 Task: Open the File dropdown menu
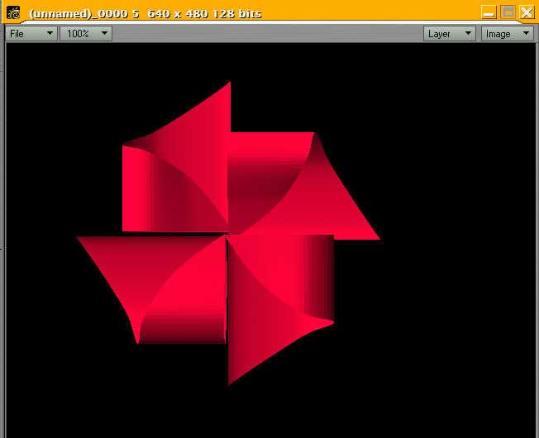31,34
